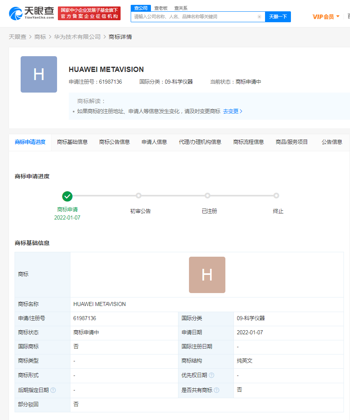Screen dimensions: 350x420
Task: Click the 国际商标 label cell
Action: point(42,347)
